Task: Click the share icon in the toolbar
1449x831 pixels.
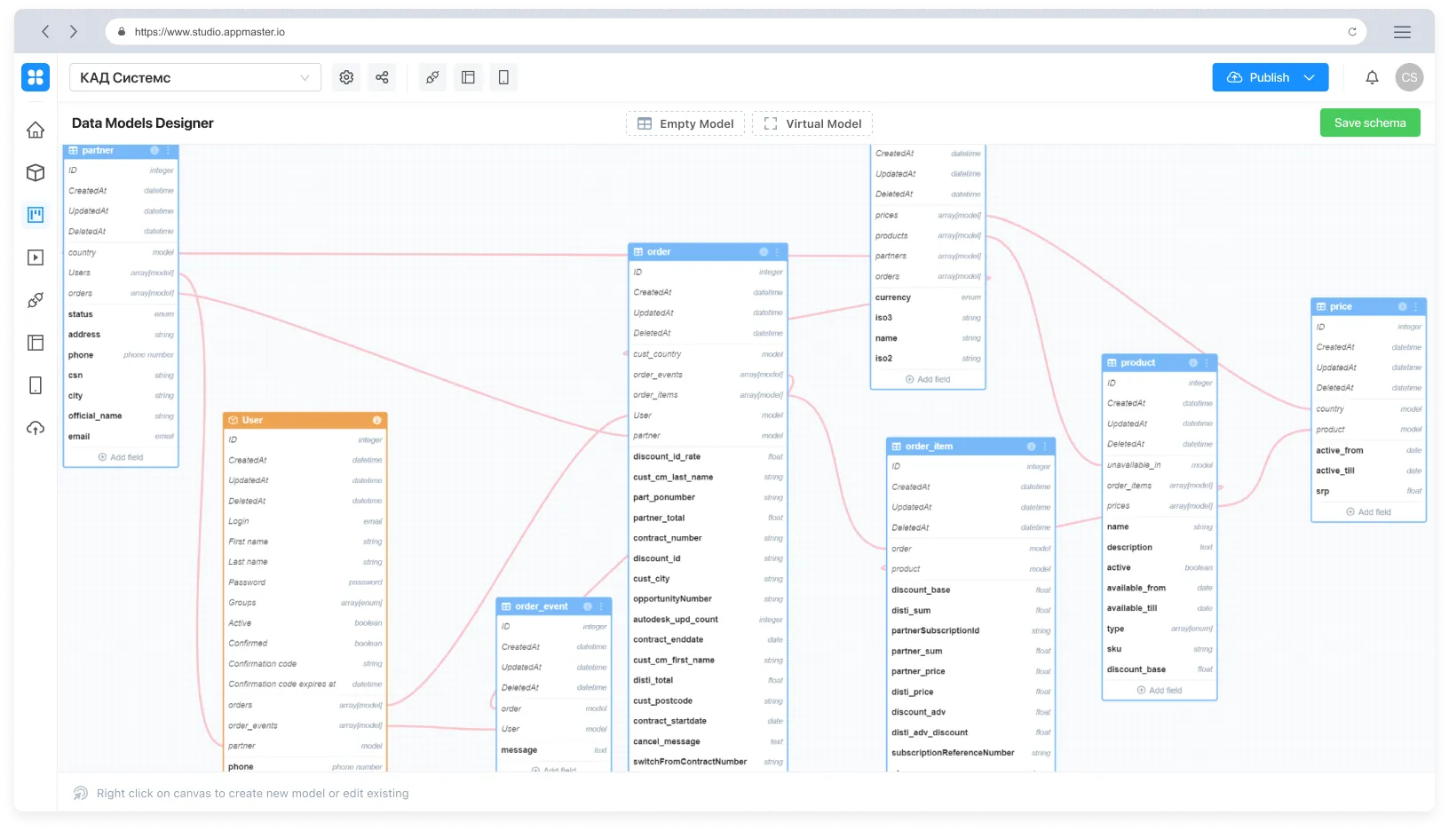Action: (x=382, y=77)
